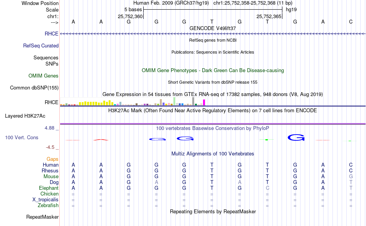This screenshot has width=366, height=226.
Task: Click the base C in the top sequence row
Action: point(351,22)
